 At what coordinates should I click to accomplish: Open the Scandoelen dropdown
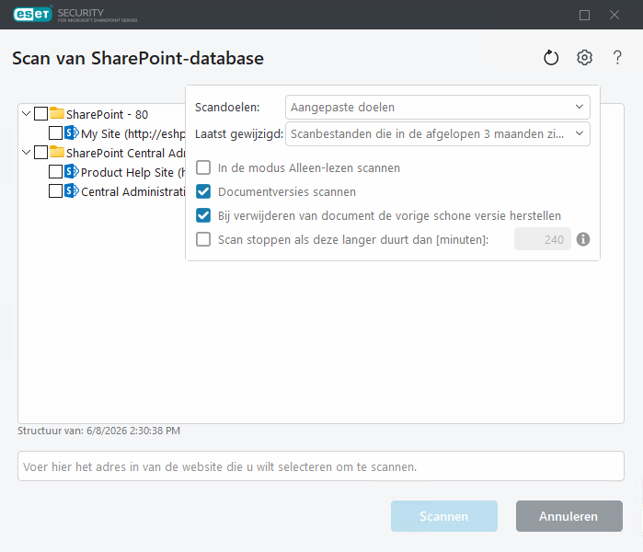[438, 107]
